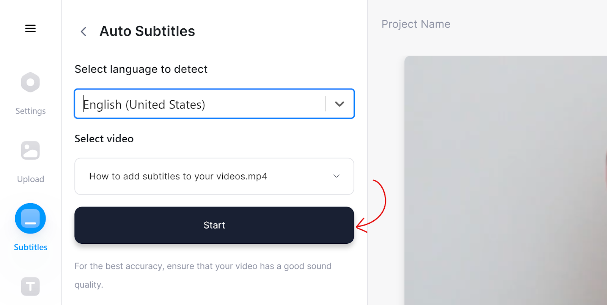607x305 pixels.
Task: Open the Select video dropdown
Action: [214, 176]
